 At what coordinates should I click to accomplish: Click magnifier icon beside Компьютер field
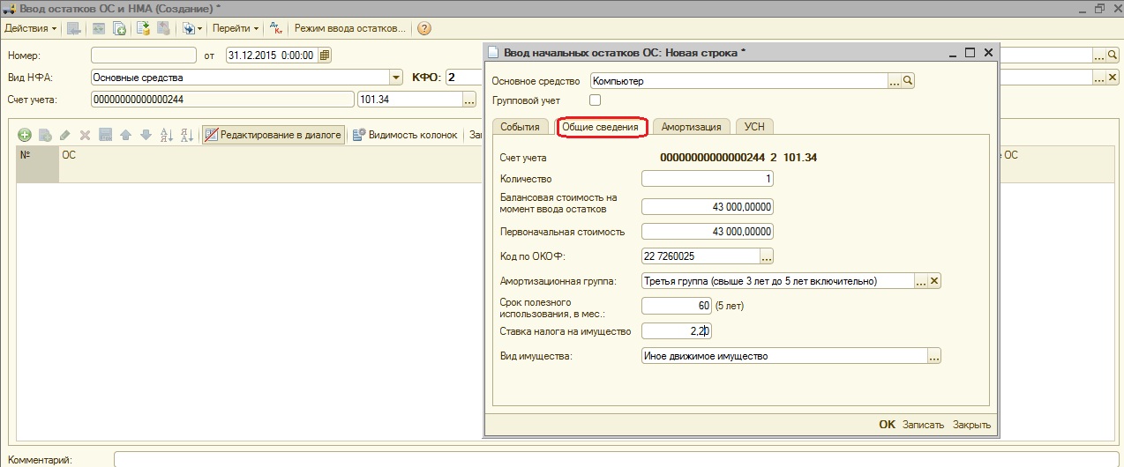point(908,81)
